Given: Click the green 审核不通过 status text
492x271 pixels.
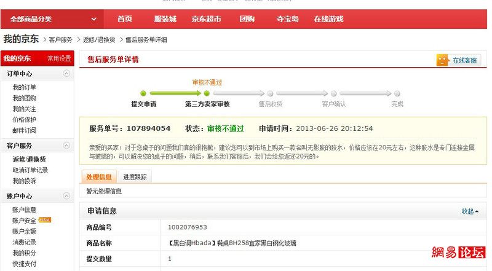Looking at the screenshot, I should click(225, 128).
